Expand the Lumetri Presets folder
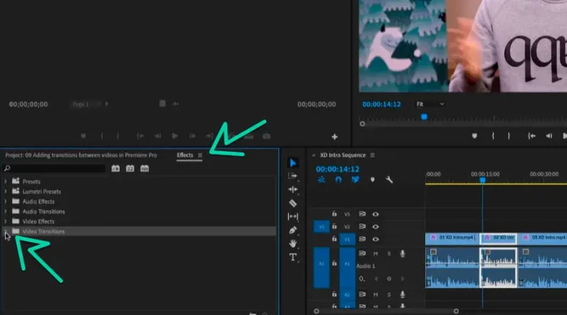567x315 pixels. click(x=6, y=191)
